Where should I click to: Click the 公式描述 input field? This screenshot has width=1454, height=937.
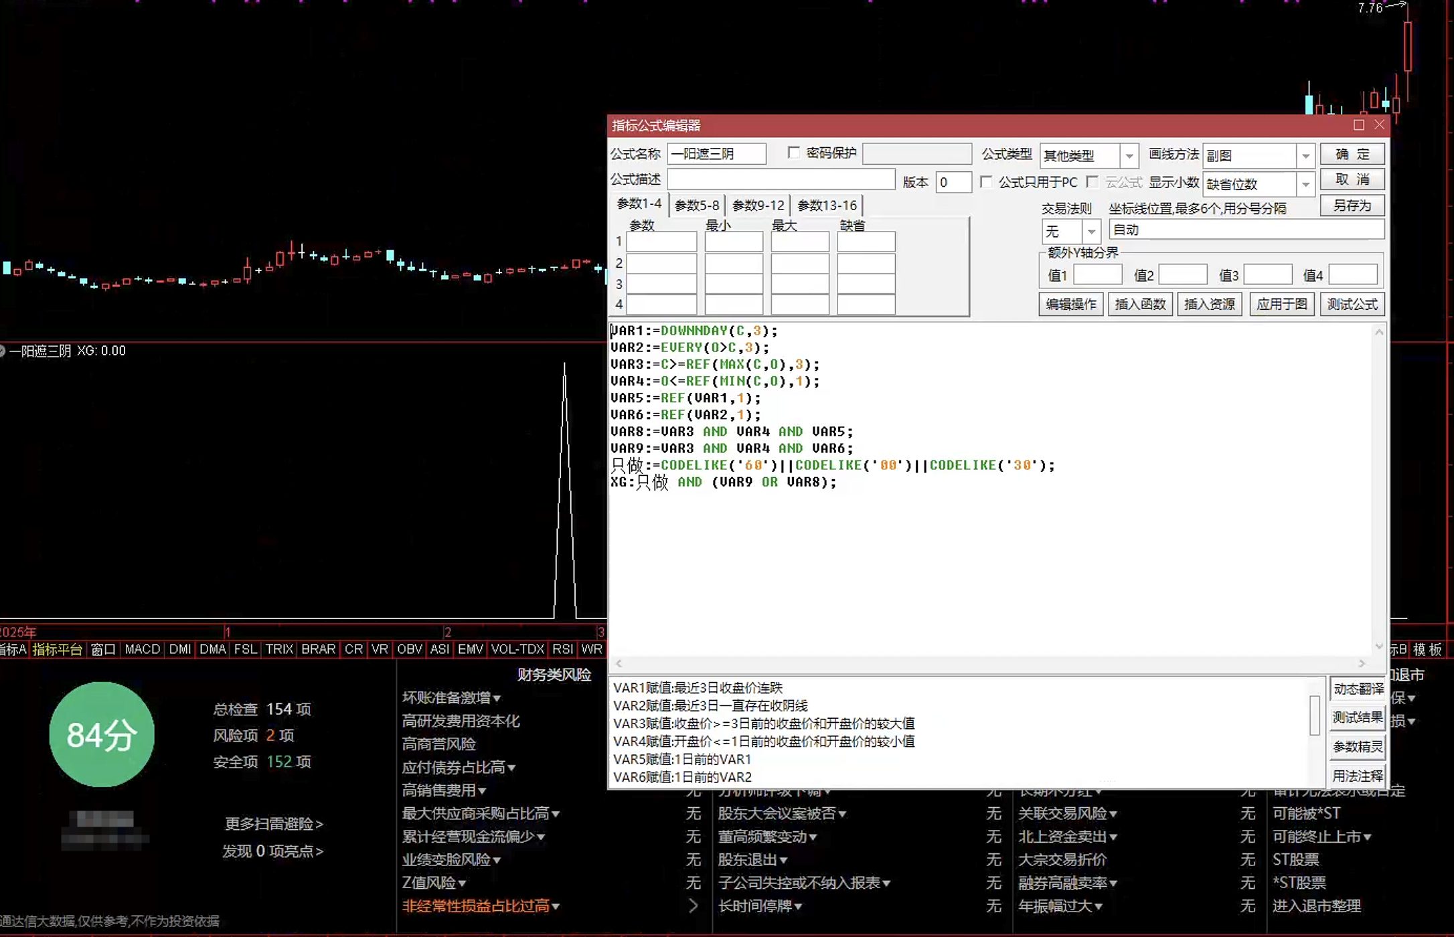click(781, 179)
